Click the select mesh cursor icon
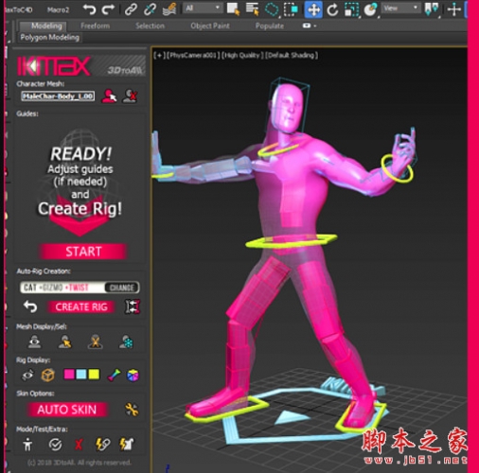The image size is (479, 473). (x=65, y=342)
